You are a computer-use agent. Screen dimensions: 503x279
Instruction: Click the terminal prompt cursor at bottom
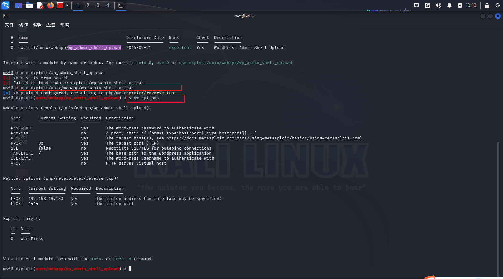point(130,269)
